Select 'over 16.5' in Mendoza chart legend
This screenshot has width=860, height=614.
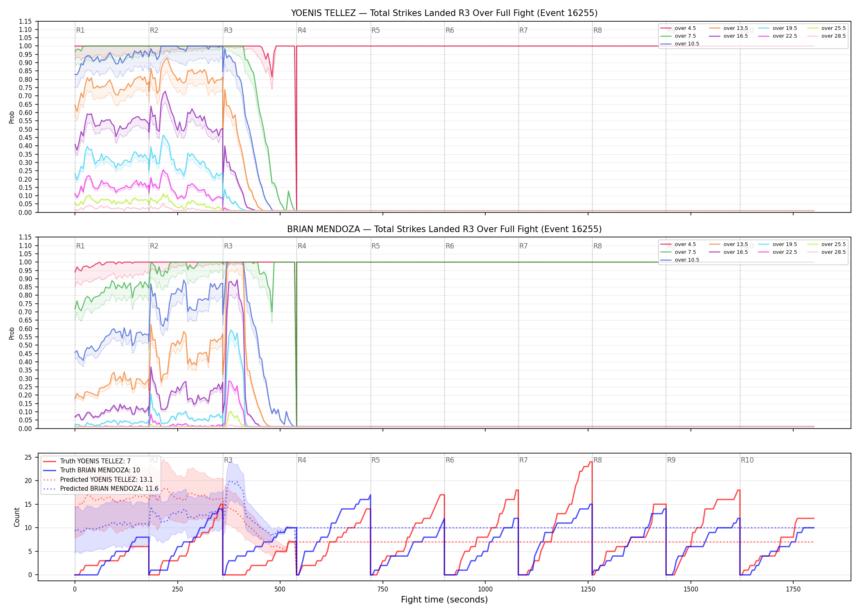(x=728, y=252)
